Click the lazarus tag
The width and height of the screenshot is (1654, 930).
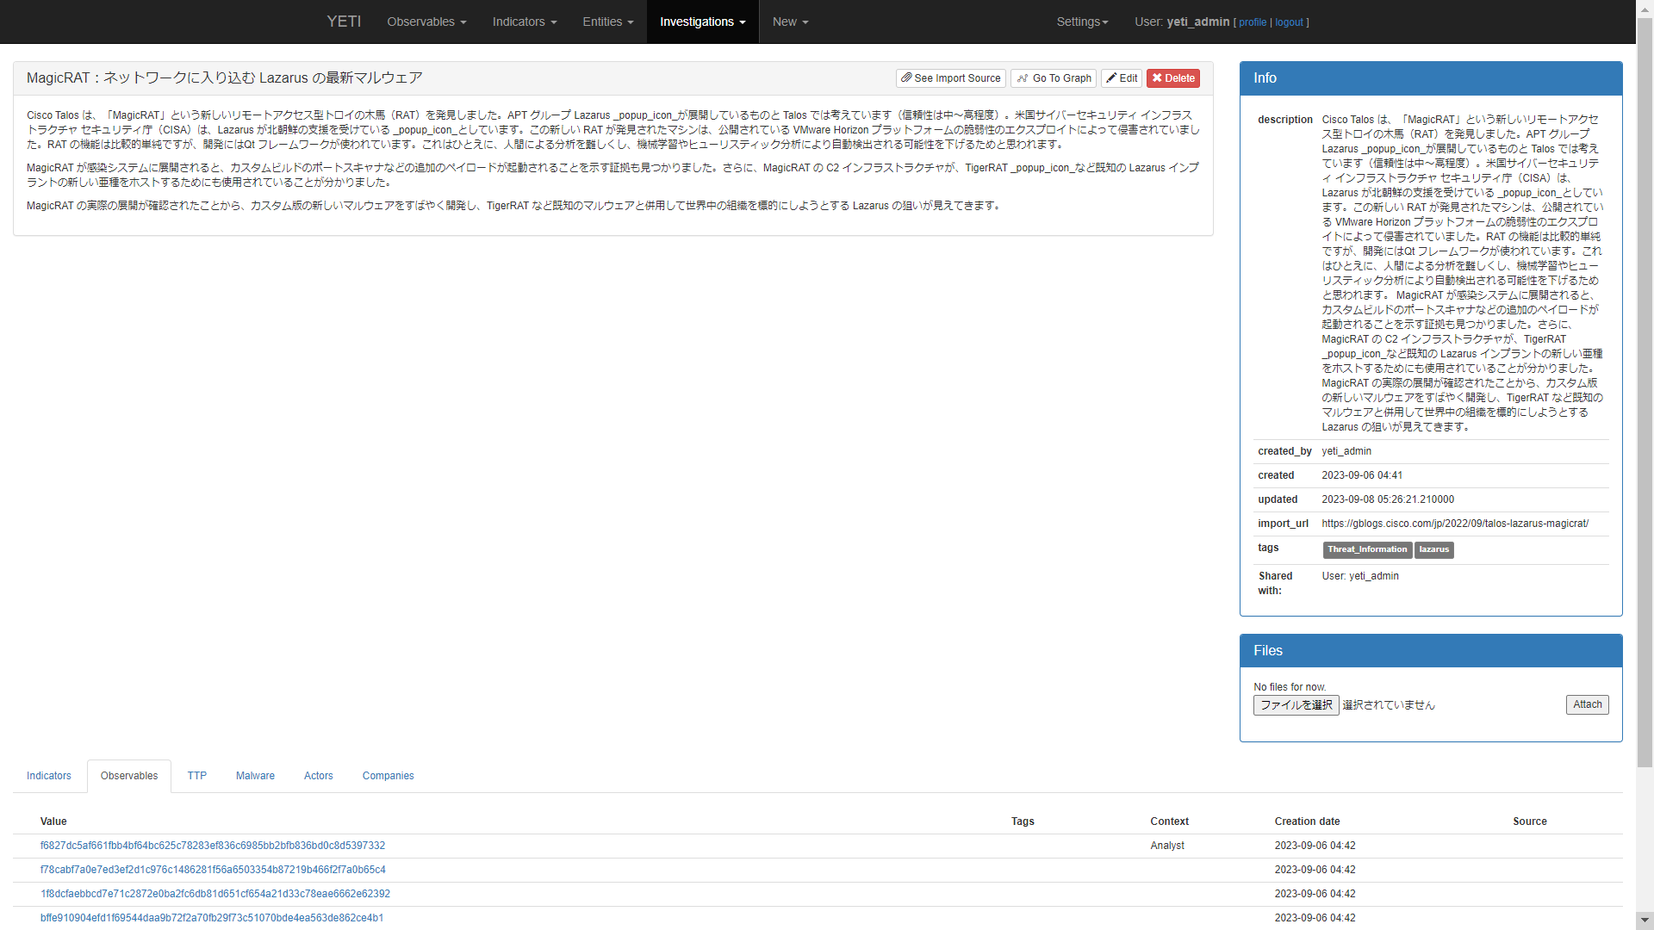click(1434, 549)
